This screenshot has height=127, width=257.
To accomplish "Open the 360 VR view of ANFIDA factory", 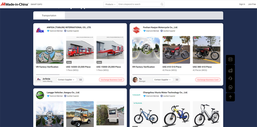I will [x=50, y=50].
